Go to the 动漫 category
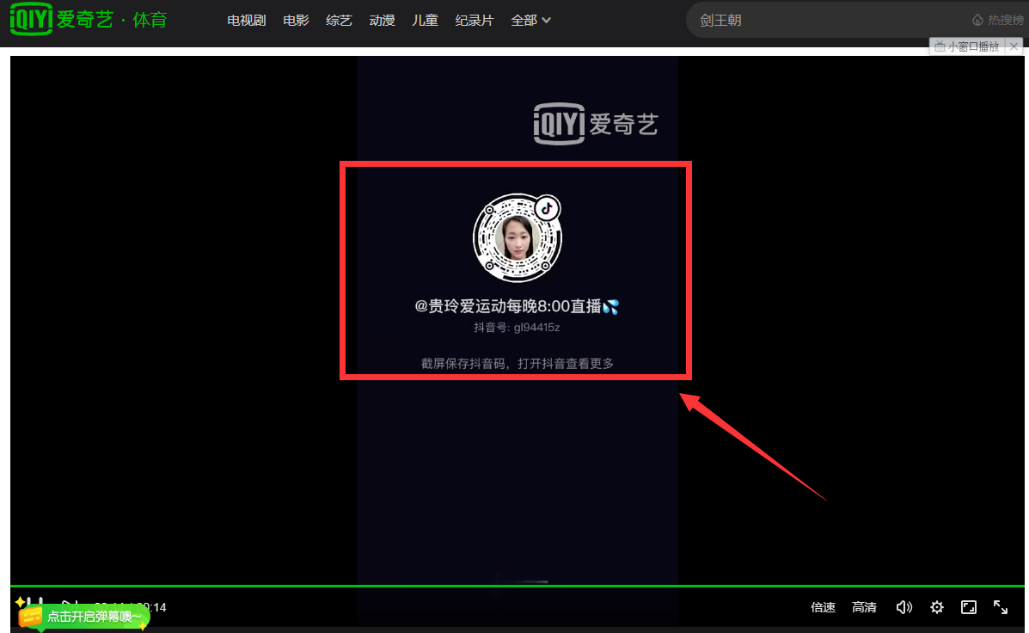This screenshot has height=633, width=1029. [382, 21]
